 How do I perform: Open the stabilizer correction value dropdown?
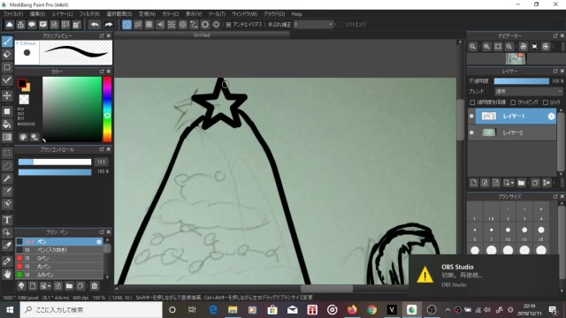pos(313,25)
